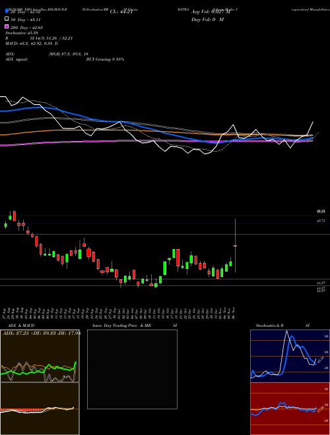Open the empty intraday trading price panel
Viewport: 330px width, 435px height.
point(132,369)
